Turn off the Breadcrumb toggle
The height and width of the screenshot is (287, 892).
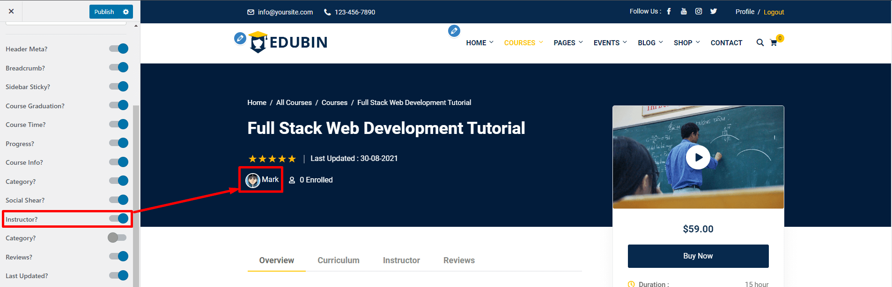point(118,68)
